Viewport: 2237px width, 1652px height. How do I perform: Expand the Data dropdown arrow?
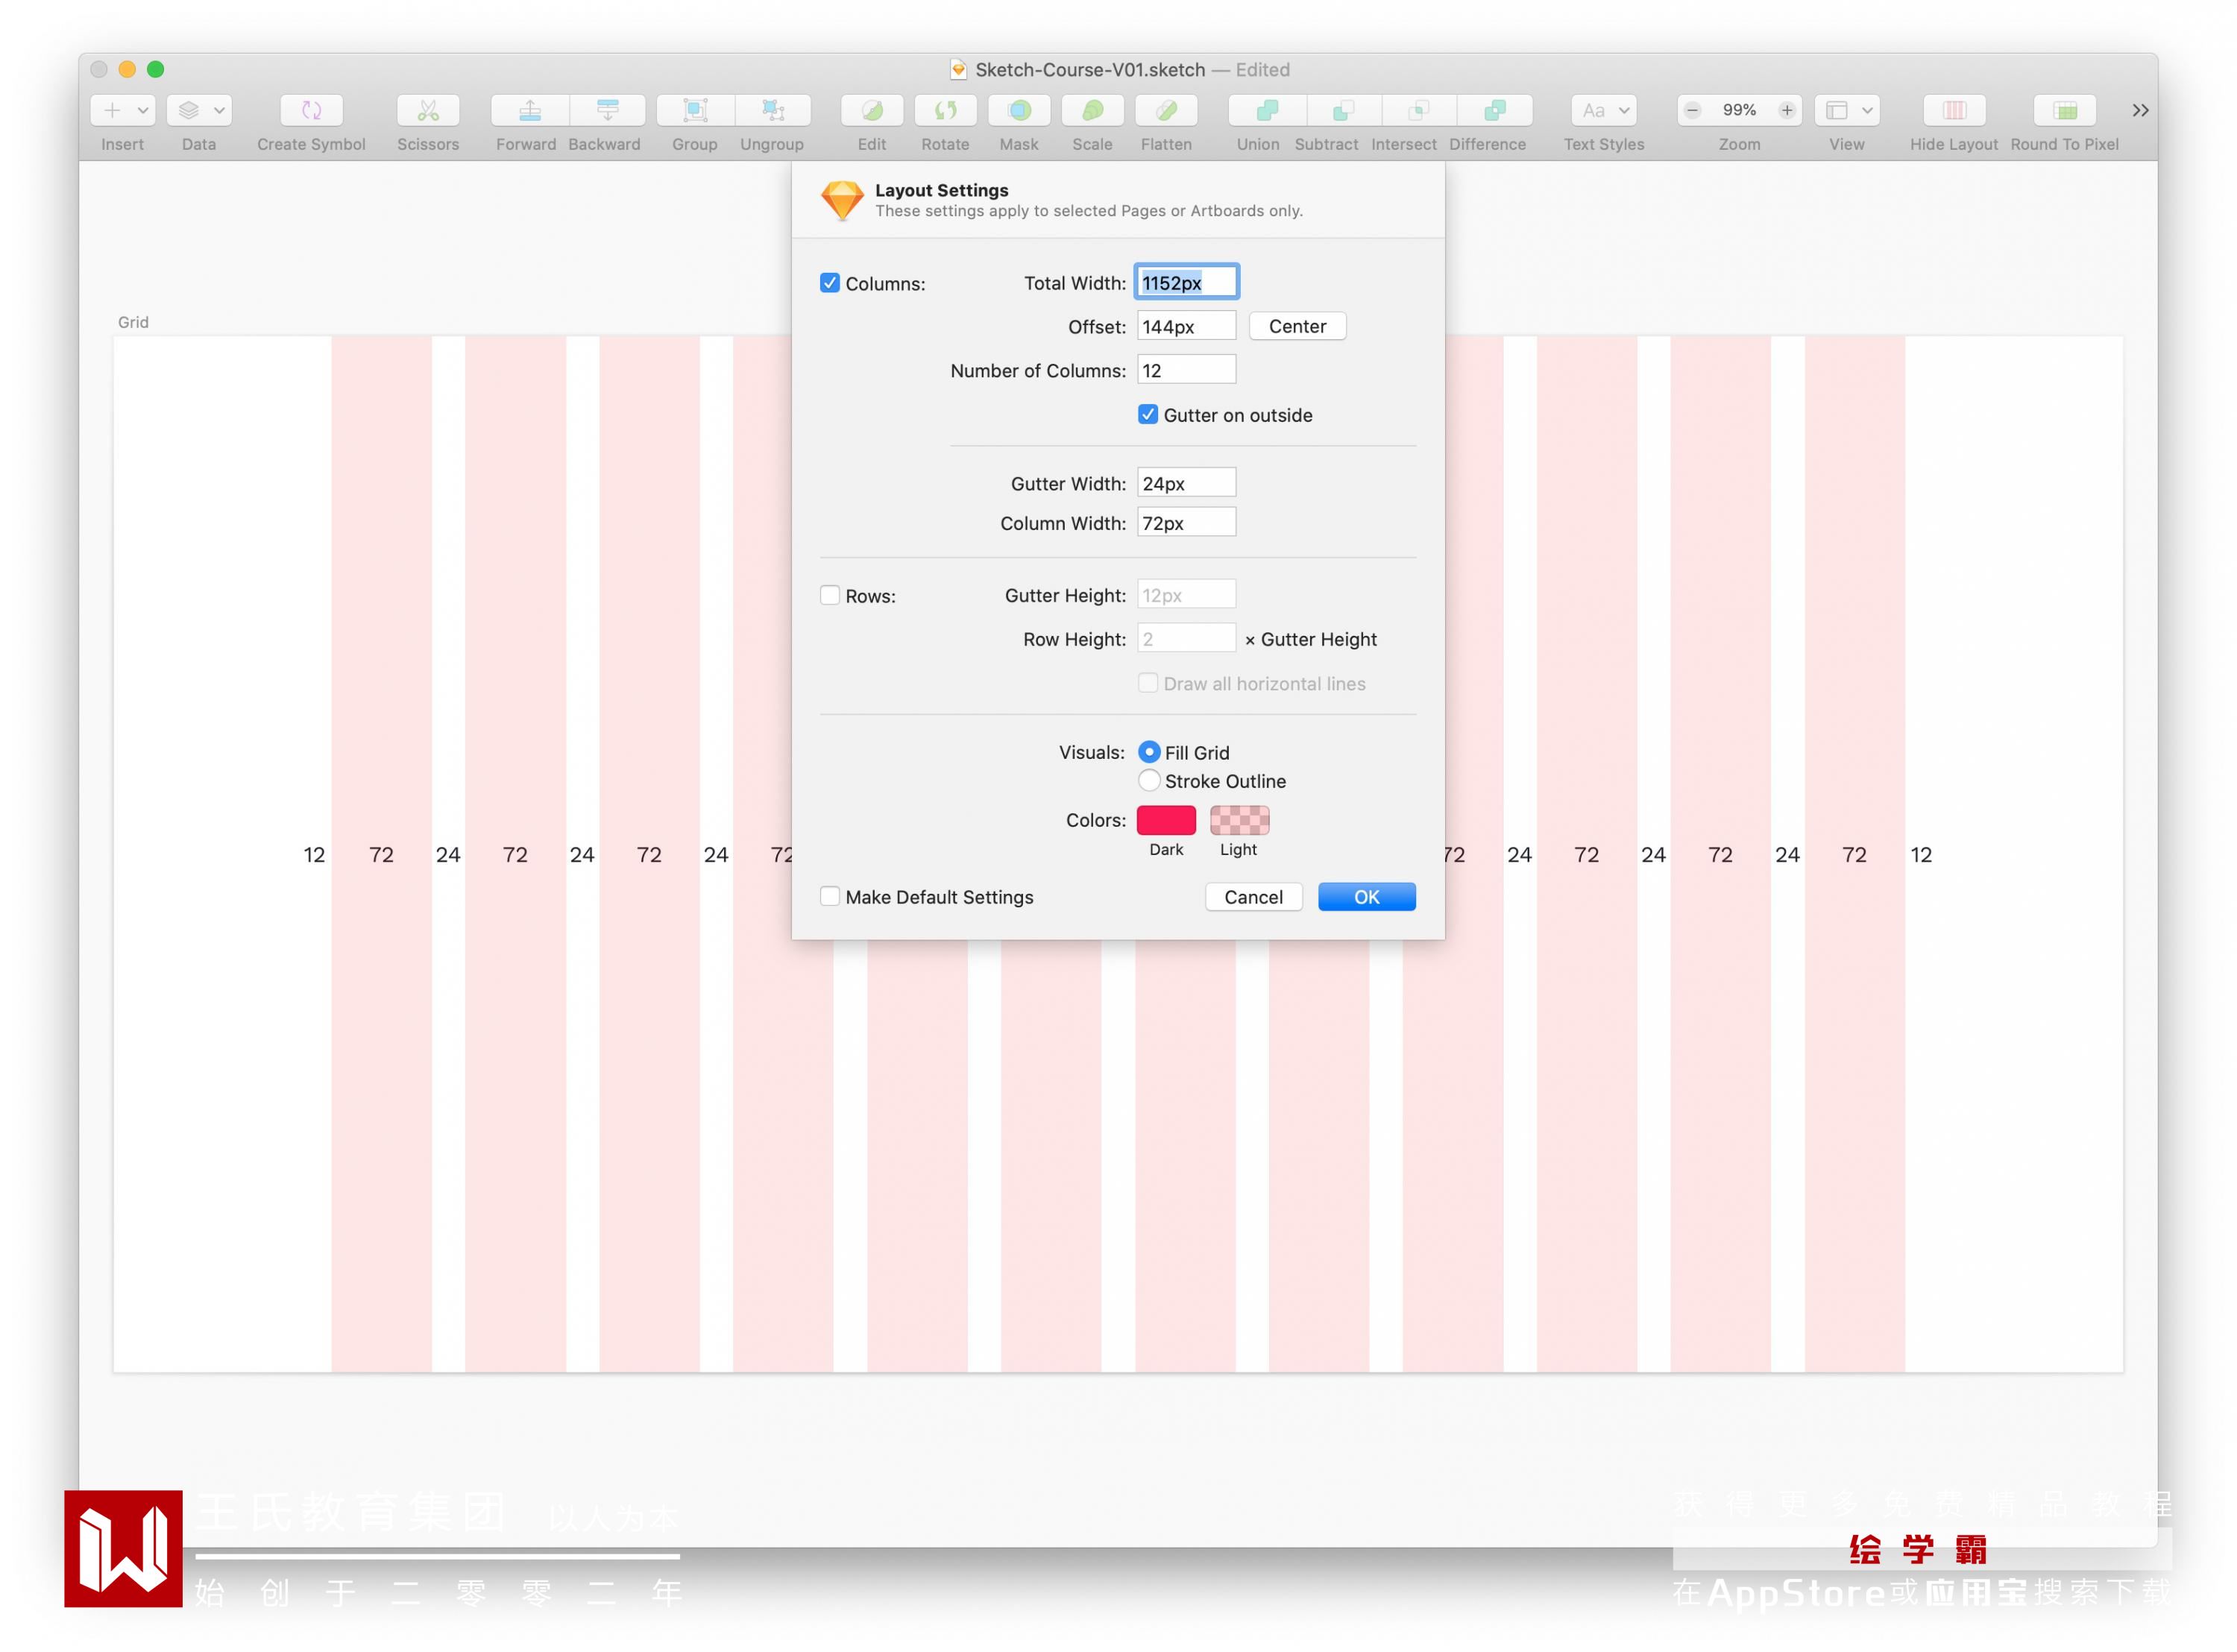219,110
